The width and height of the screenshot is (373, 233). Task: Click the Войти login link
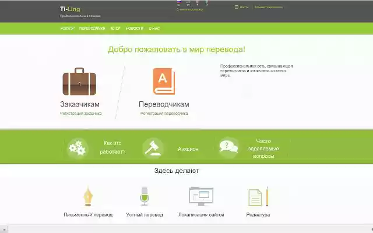point(244,7)
